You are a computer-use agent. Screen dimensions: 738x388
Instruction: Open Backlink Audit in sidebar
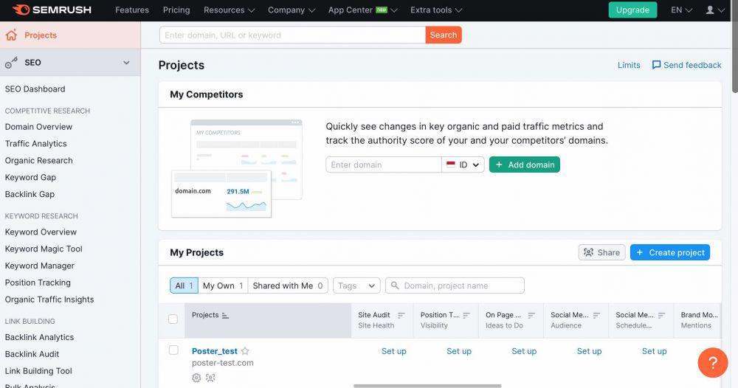[x=32, y=354]
